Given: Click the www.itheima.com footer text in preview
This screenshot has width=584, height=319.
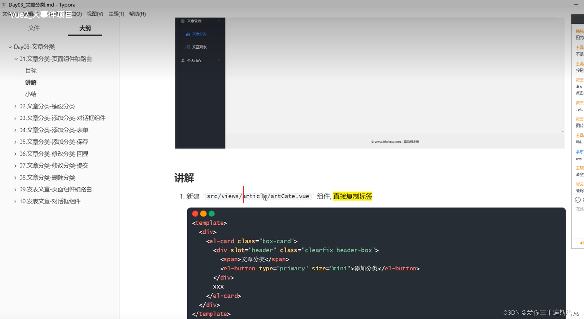Looking at the screenshot, I should click(x=395, y=142).
